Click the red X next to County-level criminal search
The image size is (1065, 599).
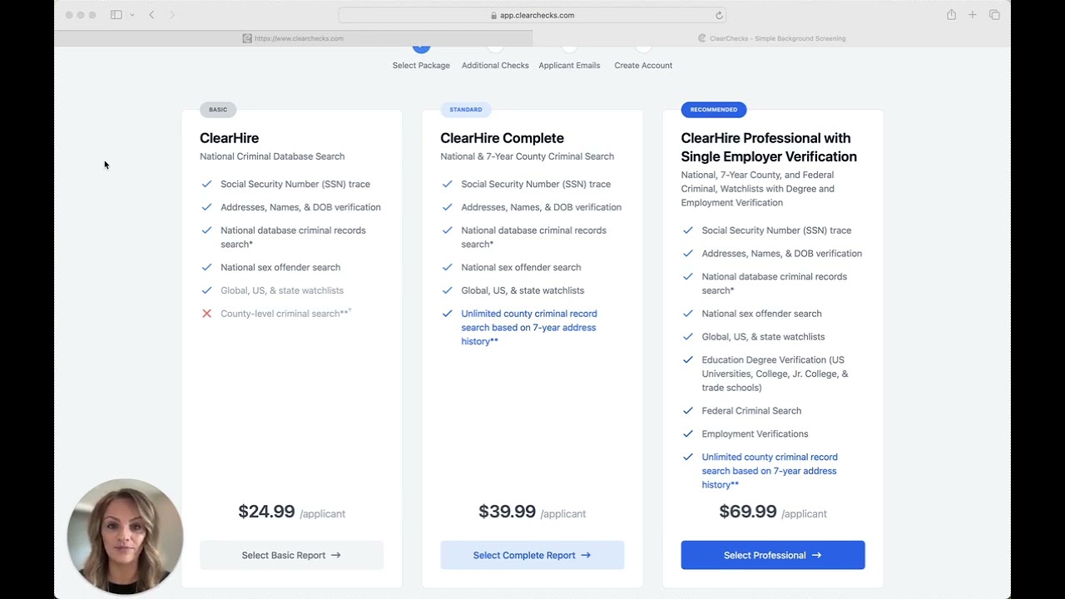(x=206, y=314)
